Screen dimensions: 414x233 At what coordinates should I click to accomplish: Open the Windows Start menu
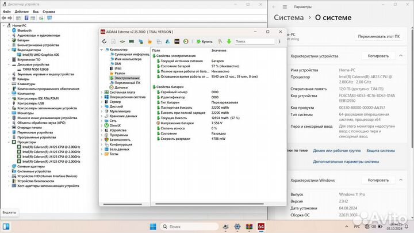[x=153, y=226]
